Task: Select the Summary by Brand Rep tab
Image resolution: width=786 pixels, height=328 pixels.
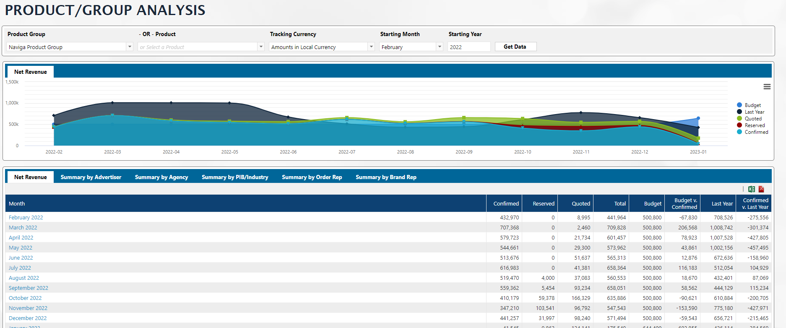Action: click(x=386, y=177)
